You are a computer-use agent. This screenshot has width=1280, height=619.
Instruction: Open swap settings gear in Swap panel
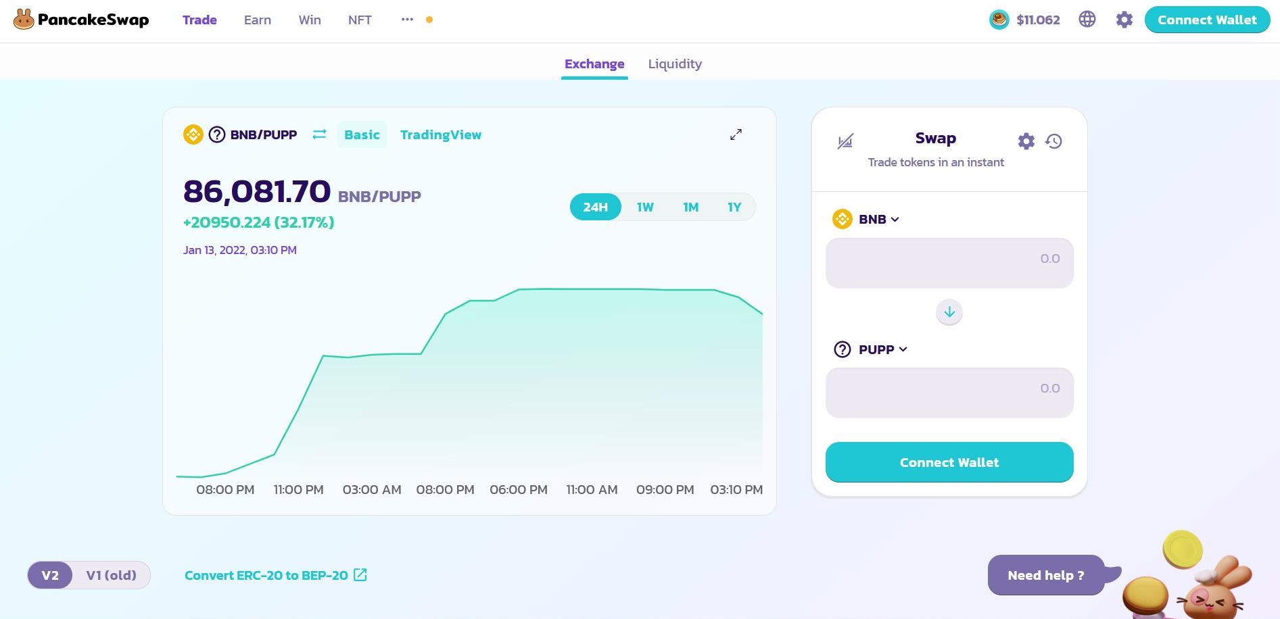[1026, 141]
